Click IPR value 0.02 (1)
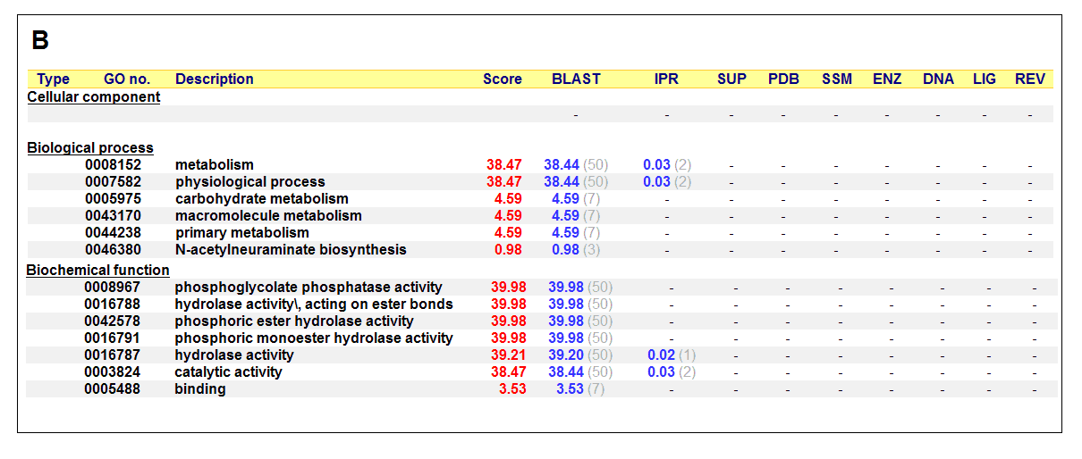The image size is (1082, 459). tap(672, 355)
